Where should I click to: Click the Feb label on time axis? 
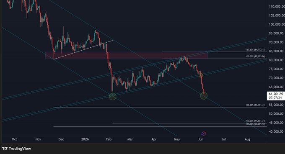[109, 139]
